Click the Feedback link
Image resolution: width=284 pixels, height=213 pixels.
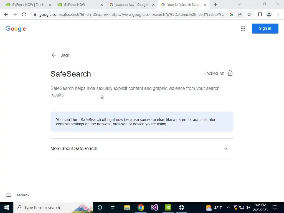[x=18, y=195]
